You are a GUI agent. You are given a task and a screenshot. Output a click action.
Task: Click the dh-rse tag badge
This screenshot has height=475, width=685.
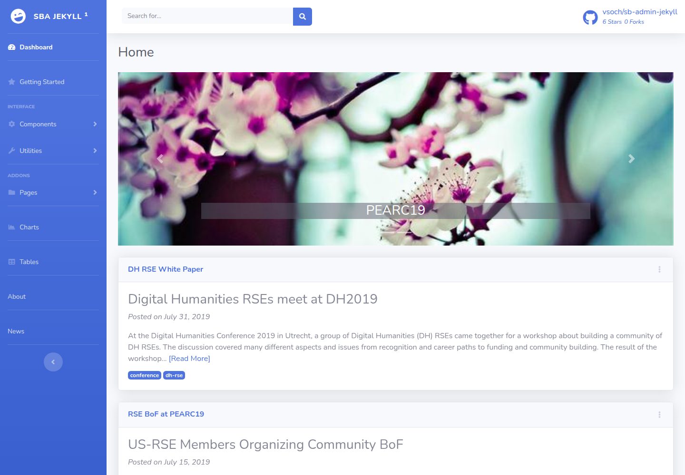(x=174, y=375)
